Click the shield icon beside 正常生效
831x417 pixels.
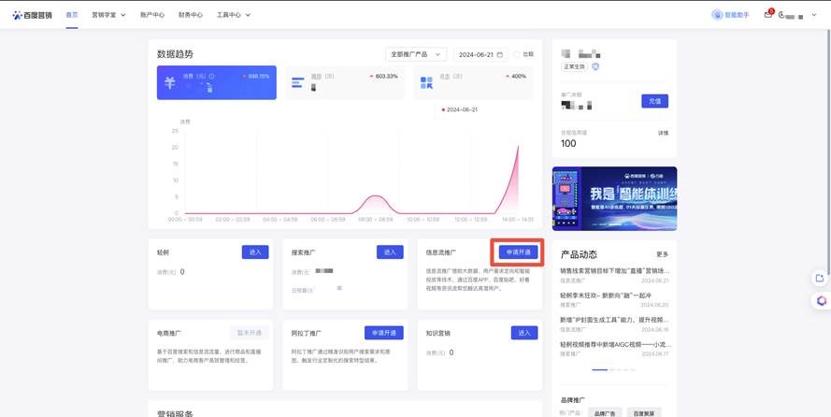595,67
